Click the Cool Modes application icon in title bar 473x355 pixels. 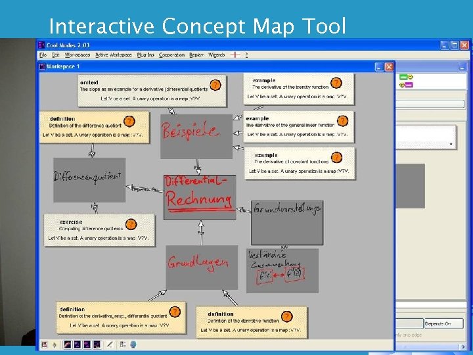[41, 45]
